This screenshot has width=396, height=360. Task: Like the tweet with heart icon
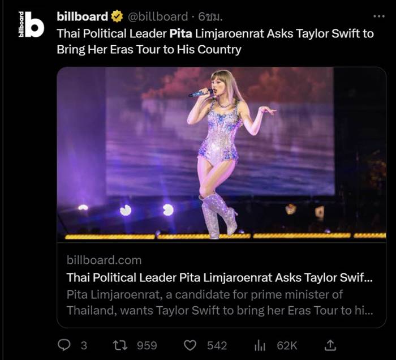[191, 345]
